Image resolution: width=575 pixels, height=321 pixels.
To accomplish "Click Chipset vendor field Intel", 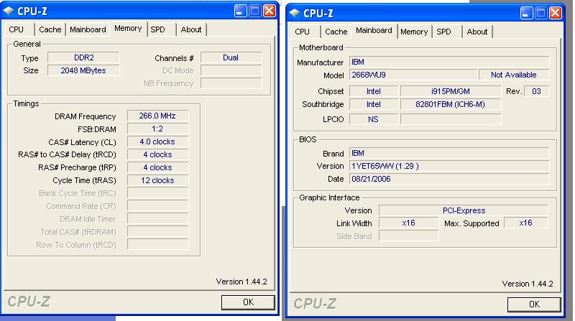I will click(374, 91).
